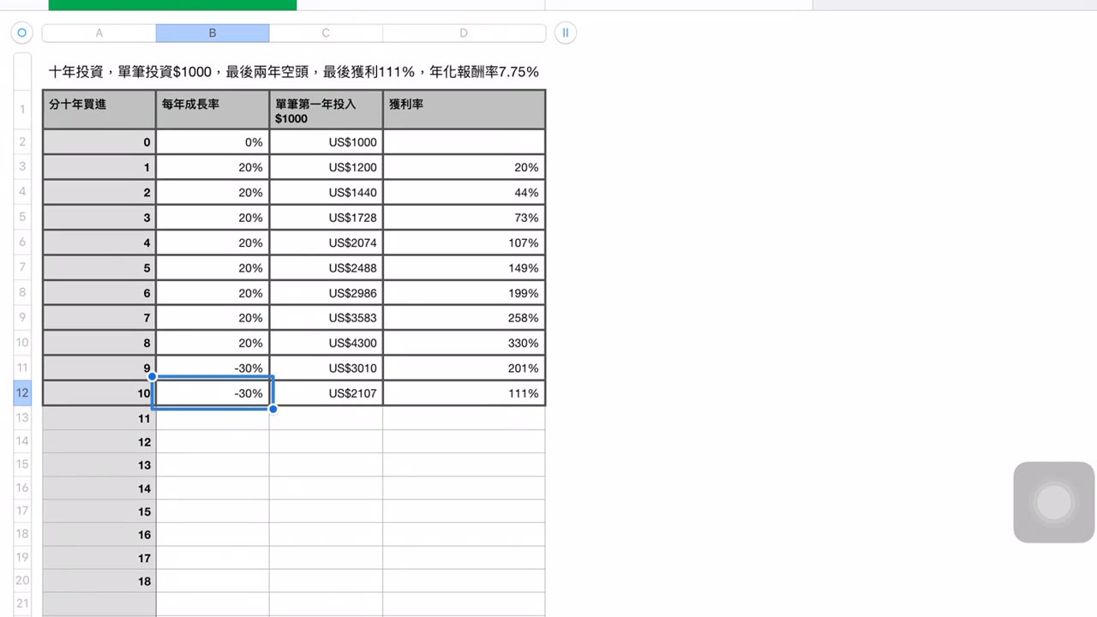This screenshot has height=617, width=1097.
Task: Select column A header
Action: point(99,33)
